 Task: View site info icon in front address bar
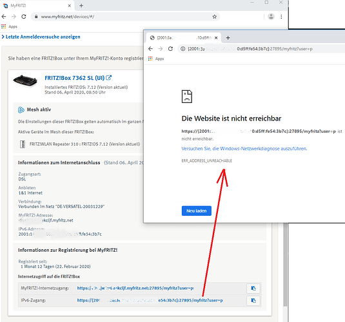pos(183,48)
